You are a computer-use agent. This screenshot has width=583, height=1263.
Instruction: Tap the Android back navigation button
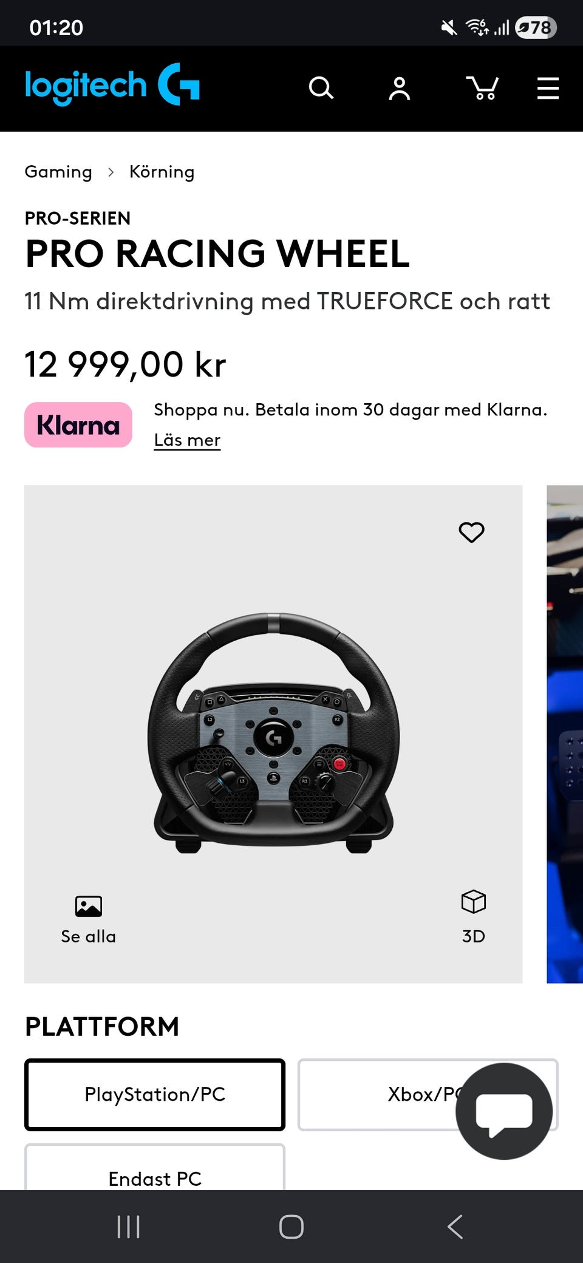coord(455,1227)
